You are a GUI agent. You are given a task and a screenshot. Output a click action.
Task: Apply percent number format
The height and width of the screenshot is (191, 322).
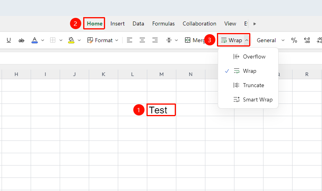click(x=294, y=40)
